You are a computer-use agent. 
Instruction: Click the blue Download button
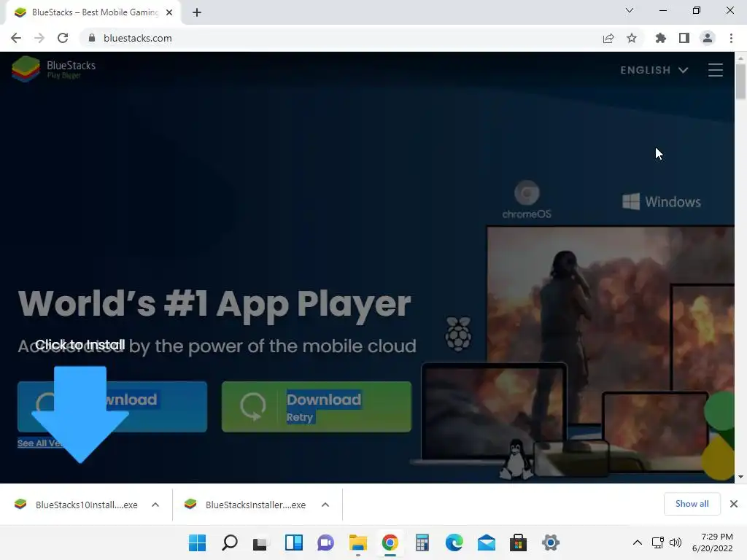click(x=112, y=407)
